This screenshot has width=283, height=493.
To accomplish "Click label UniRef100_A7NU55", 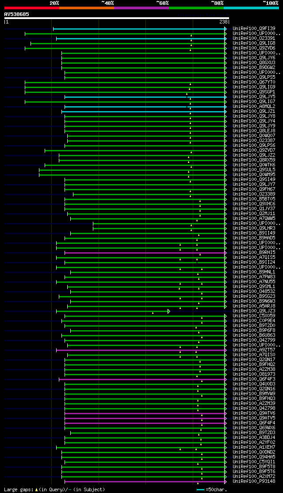I will point(254,282).
